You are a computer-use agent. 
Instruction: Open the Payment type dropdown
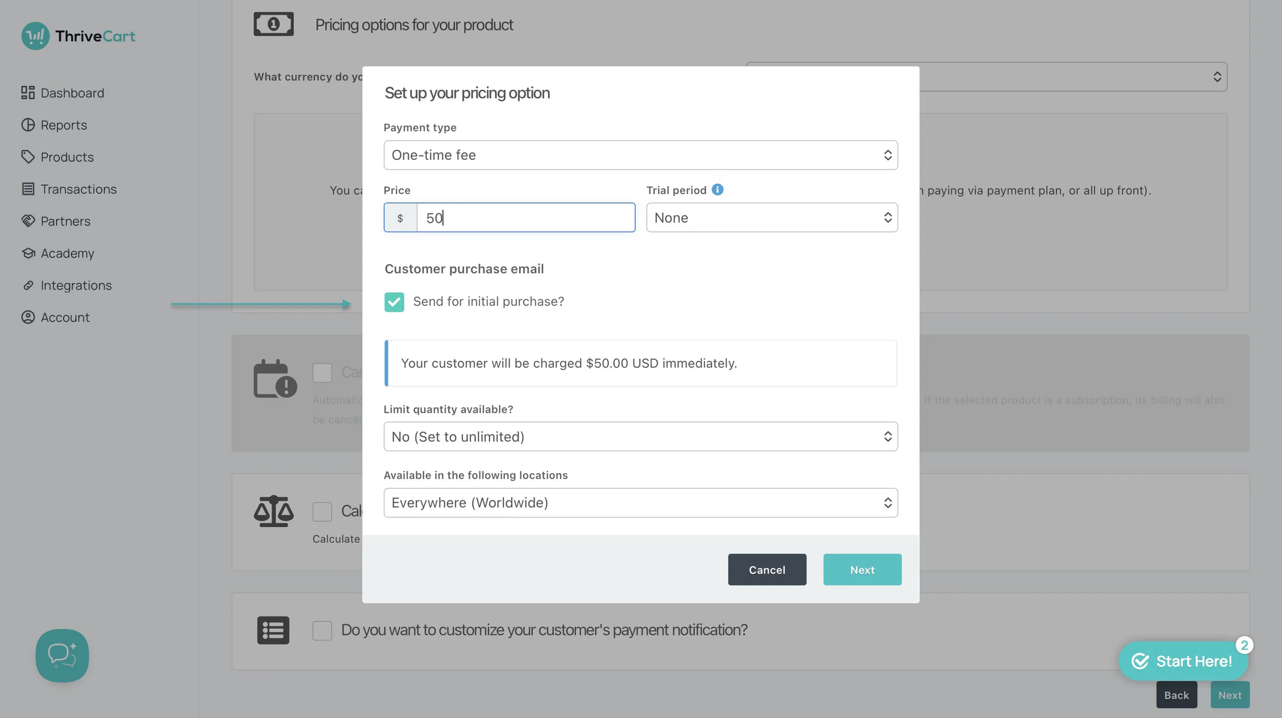pyautogui.click(x=640, y=155)
